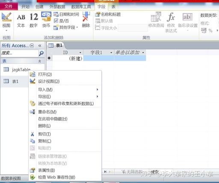Image resolution: width=219 pixels, height=183 pixels.
Task: Choose Design View (设计视图) from the context menu
Action: [65, 81]
